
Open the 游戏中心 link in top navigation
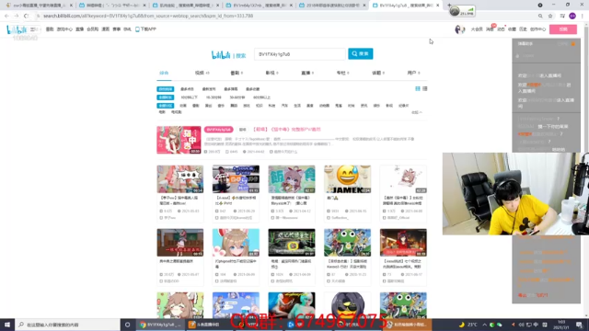coord(64,29)
